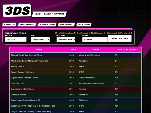
Task: Click Dragon Quest VIII Cursed King title
Action: click(x=31, y=111)
